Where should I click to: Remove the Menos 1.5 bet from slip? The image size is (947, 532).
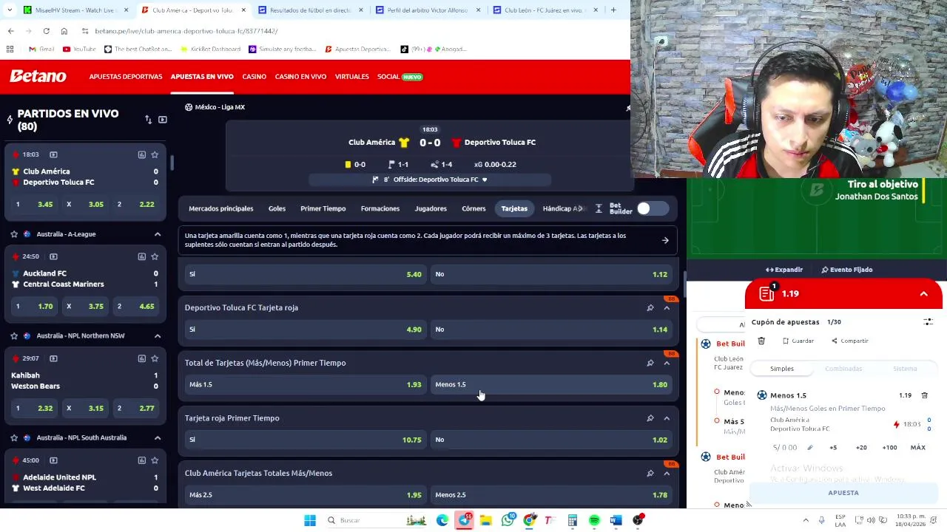[x=924, y=395]
